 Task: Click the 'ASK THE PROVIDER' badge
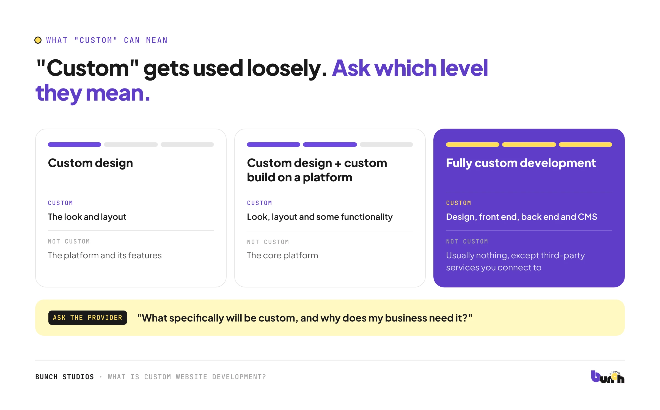87,318
